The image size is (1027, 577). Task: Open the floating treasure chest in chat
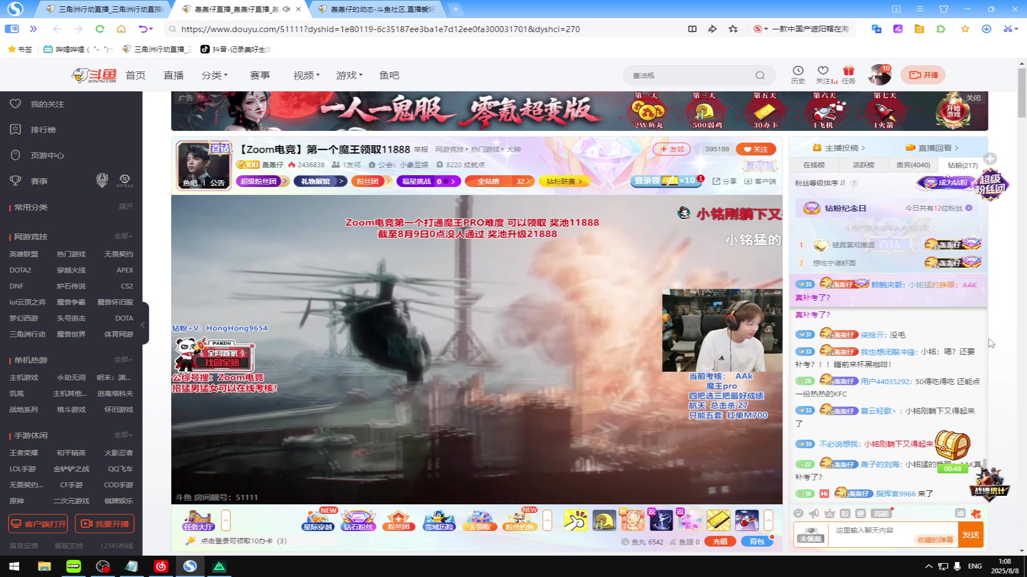pos(953,445)
